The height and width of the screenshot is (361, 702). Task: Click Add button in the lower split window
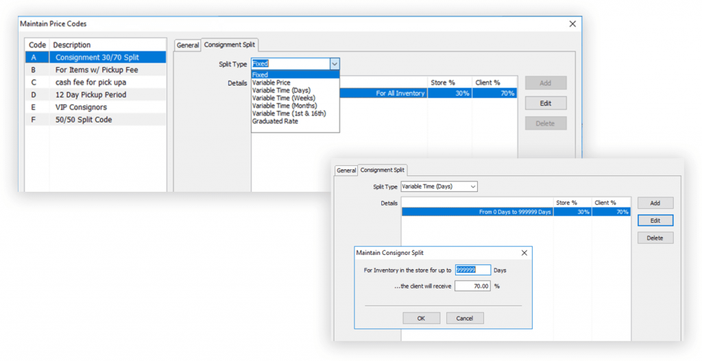click(x=655, y=203)
